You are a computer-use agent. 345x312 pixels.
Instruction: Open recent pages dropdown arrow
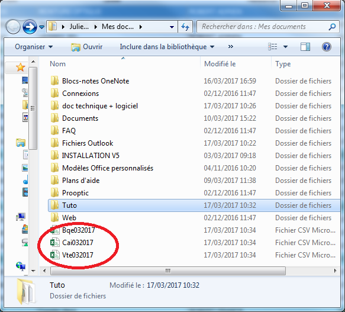tap(41, 27)
